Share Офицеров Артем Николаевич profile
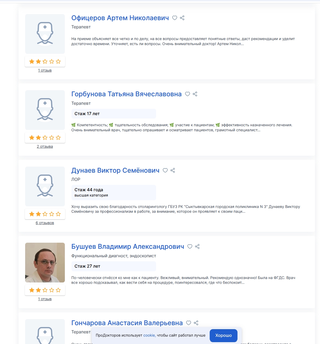This screenshot has height=344, width=320. [182, 18]
